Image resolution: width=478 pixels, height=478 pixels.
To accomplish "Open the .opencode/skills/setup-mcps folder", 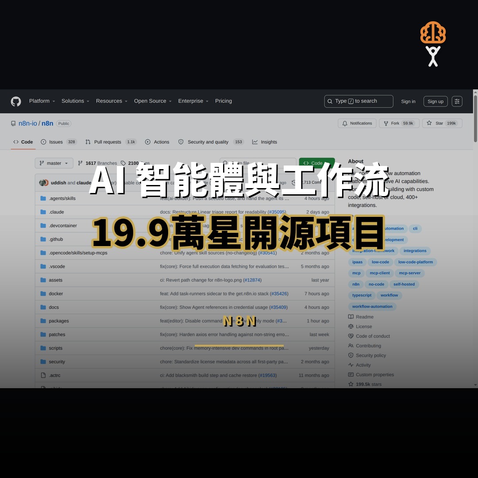I will tap(78, 253).
